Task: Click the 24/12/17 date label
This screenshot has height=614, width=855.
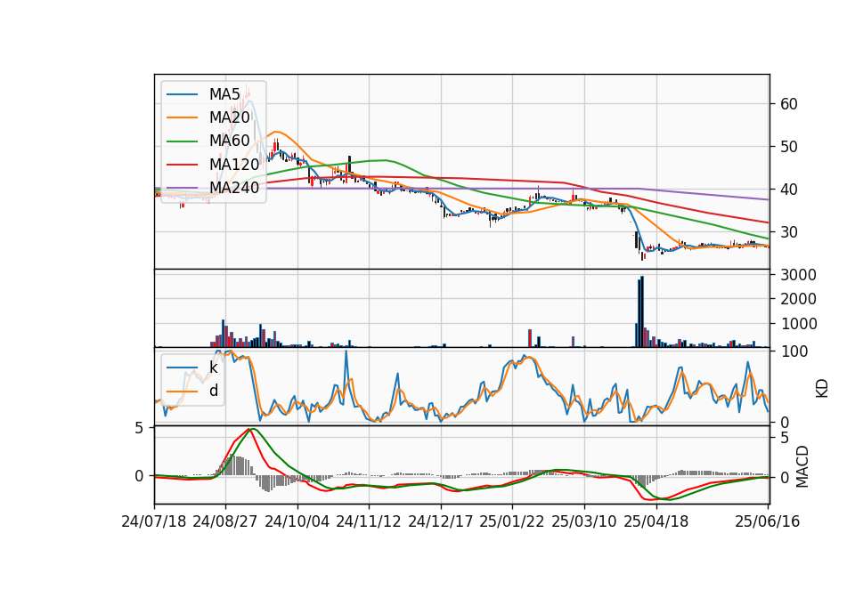Action: click(441, 521)
